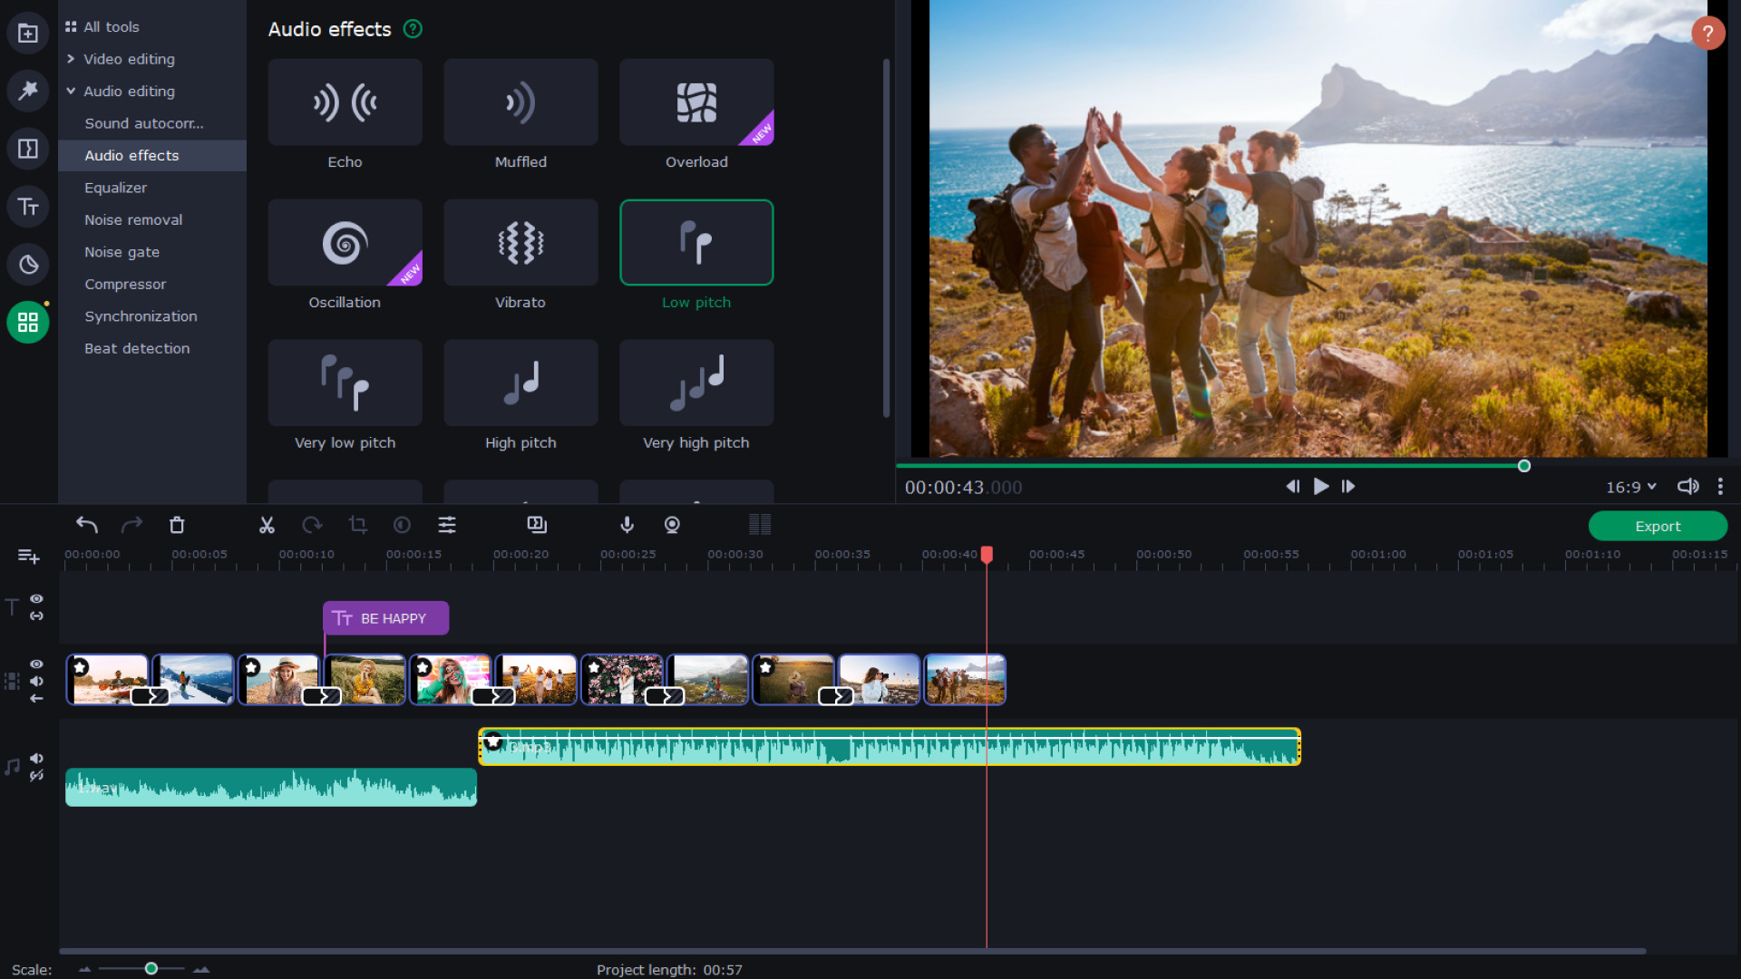Select the Scissors split tool
Image resolution: width=1741 pixels, height=979 pixels.
click(267, 525)
